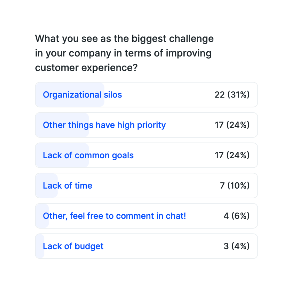Click the 'customer experience?' heading text
This screenshot has width=292, height=292.
pyautogui.click(x=86, y=68)
